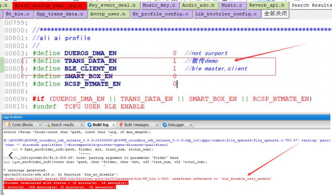
Task: Open the Bt_profile_config.c tab
Action: 162,14
